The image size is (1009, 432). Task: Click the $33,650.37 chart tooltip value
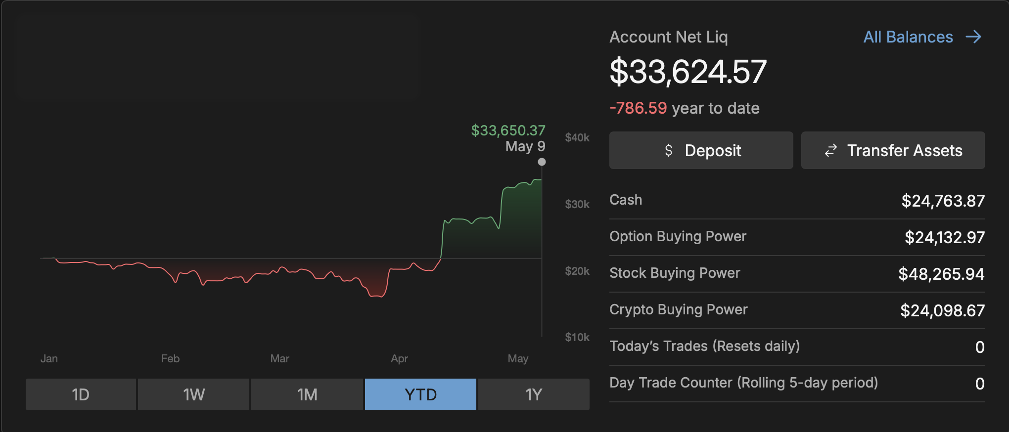(x=508, y=130)
